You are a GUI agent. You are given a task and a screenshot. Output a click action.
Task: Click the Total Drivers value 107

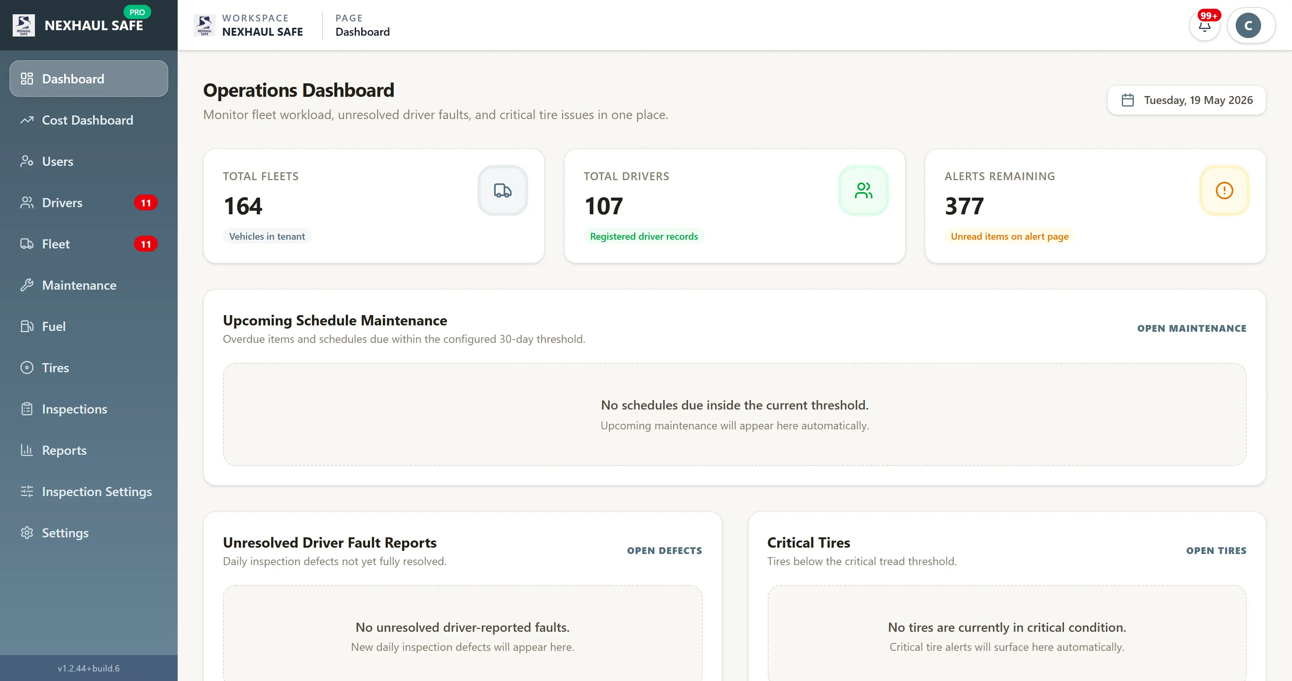[603, 206]
